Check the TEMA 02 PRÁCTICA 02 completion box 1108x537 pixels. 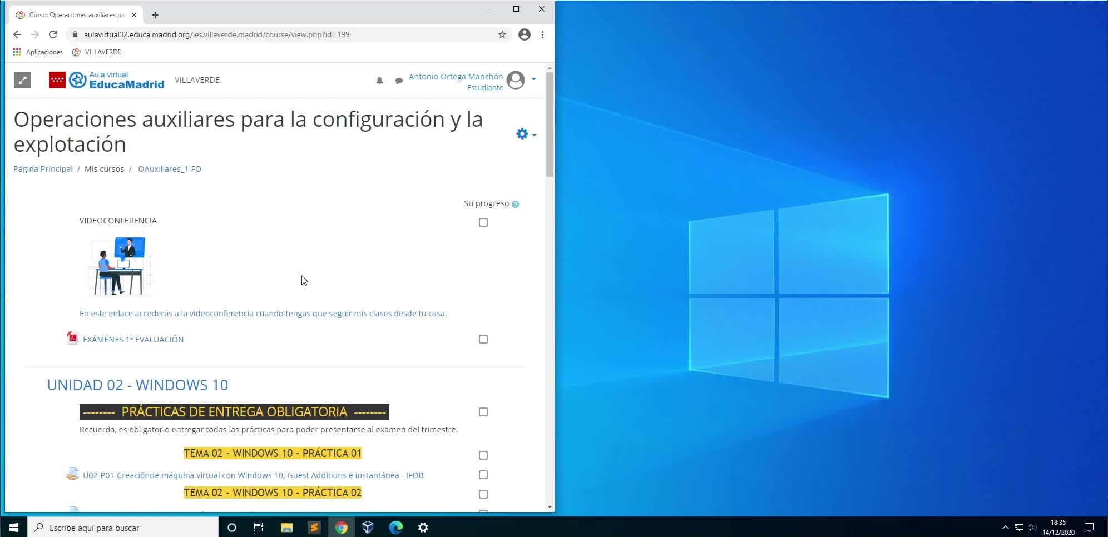click(483, 494)
